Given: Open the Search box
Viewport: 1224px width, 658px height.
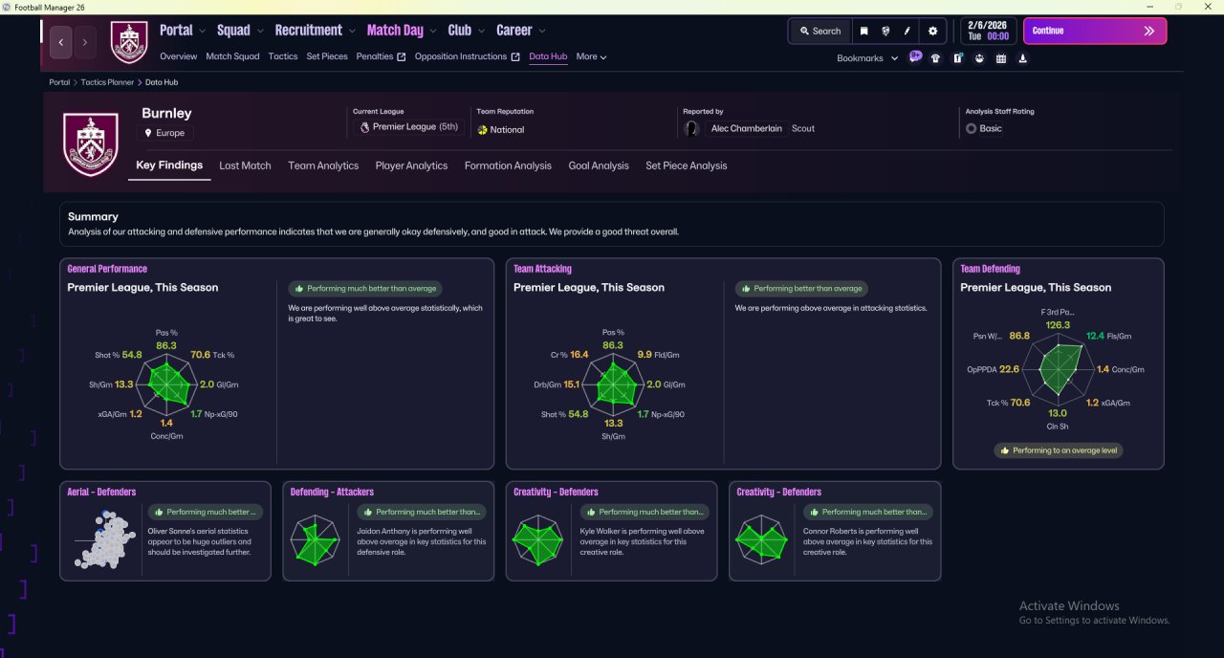Looking at the screenshot, I should click(820, 31).
